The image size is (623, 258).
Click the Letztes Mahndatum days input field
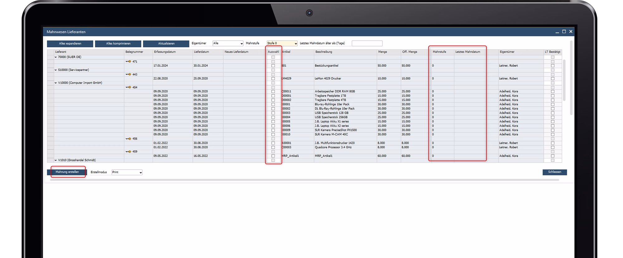point(367,44)
